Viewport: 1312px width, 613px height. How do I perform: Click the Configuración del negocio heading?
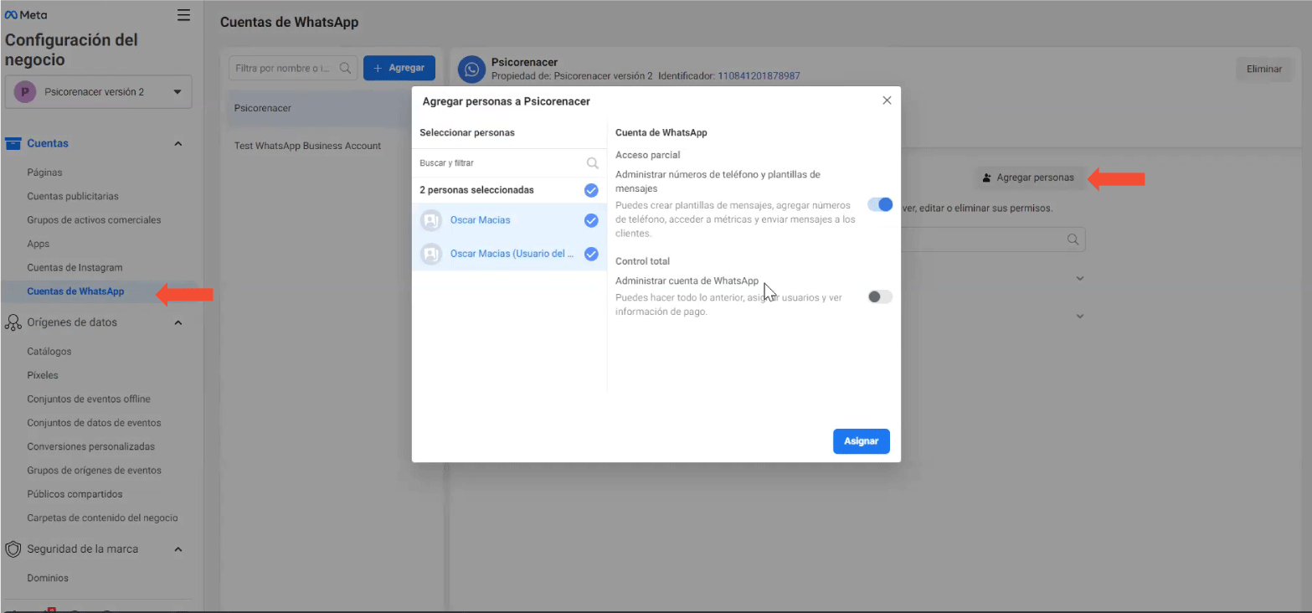tap(72, 50)
